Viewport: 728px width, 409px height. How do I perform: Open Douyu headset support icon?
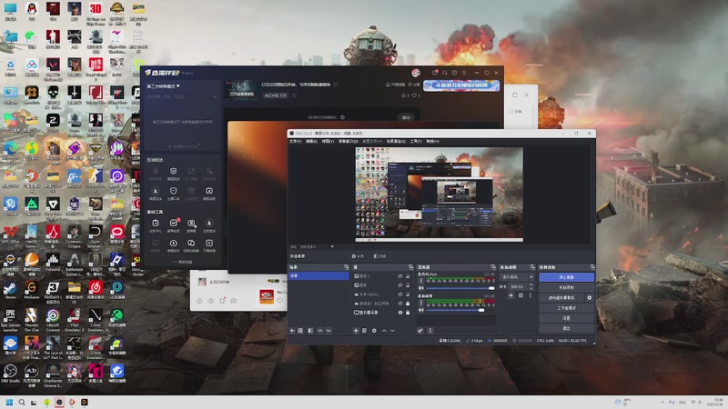tap(445, 73)
